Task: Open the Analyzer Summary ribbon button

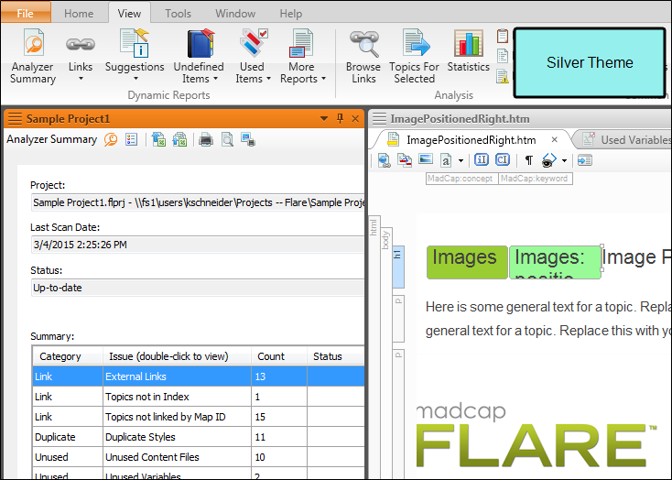Action: click(x=33, y=56)
